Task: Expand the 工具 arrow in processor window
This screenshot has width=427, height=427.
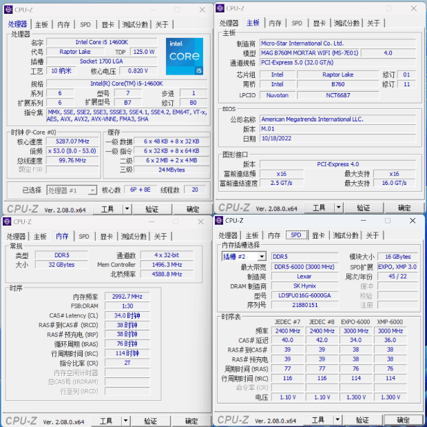Action: 127,209
